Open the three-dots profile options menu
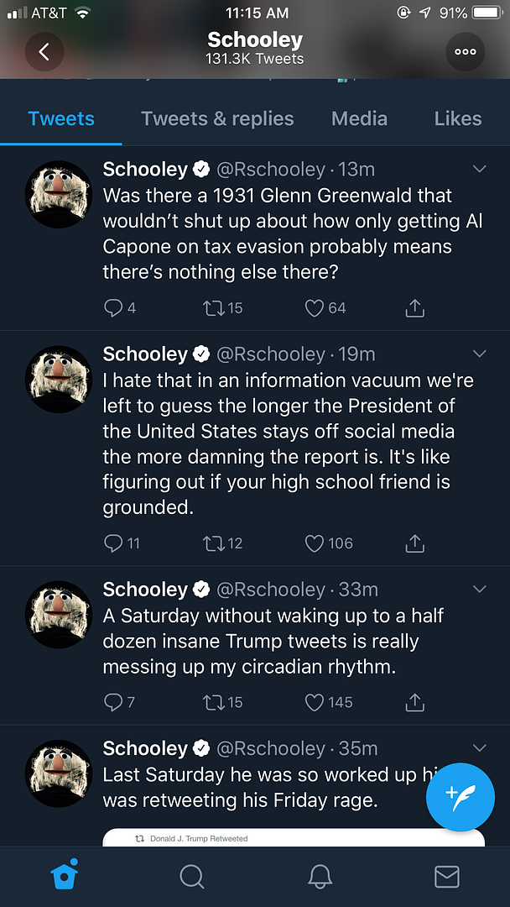Viewport: 510px width, 907px height. pos(465,51)
